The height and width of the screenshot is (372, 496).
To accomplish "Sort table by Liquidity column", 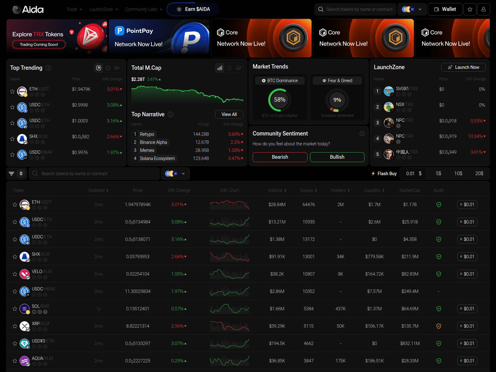I will pos(374,190).
